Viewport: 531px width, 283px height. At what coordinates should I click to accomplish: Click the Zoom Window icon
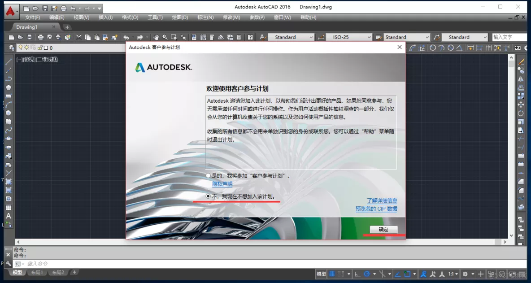click(x=174, y=37)
